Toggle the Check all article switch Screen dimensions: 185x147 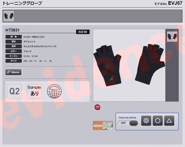click(x=128, y=123)
